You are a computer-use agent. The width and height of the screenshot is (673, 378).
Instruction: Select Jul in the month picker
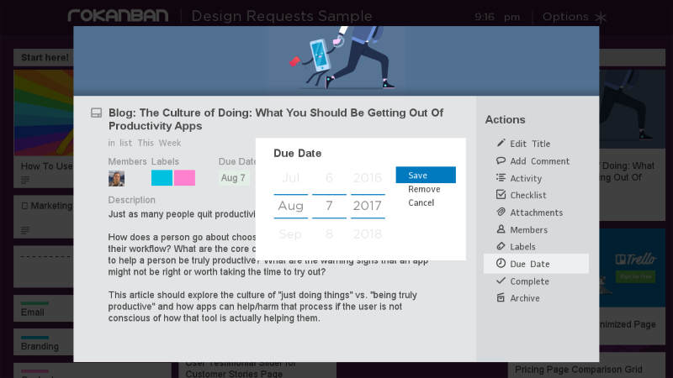tap(290, 178)
